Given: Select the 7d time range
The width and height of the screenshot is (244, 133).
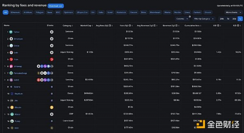Looking at the screenshot, I should click(228, 19).
